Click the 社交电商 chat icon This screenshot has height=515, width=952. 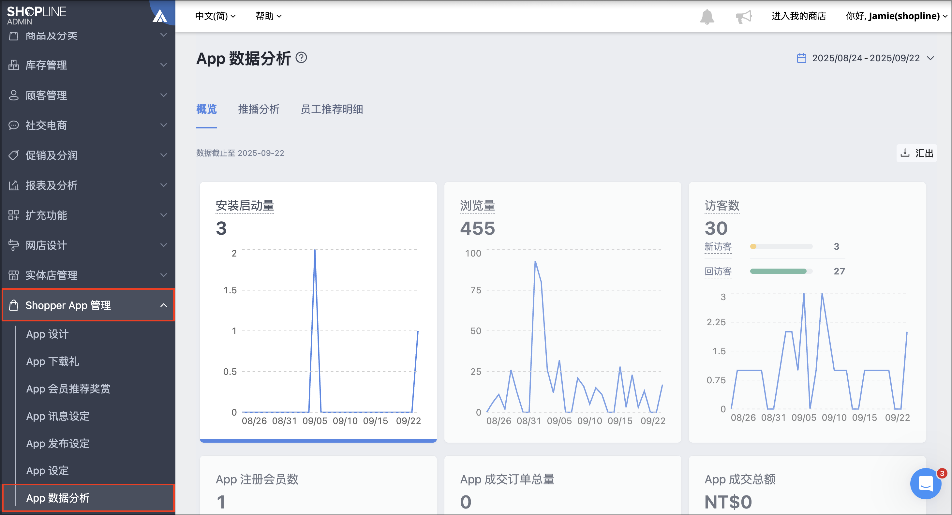click(x=14, y=125)
